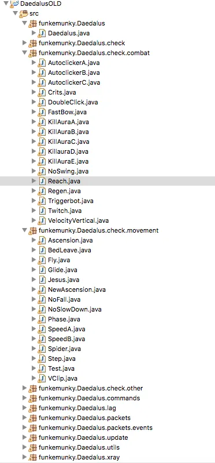Click the funkemunky.Daedalus.update label
Viewport: 215px width, 463px height.
click(83, 437)
